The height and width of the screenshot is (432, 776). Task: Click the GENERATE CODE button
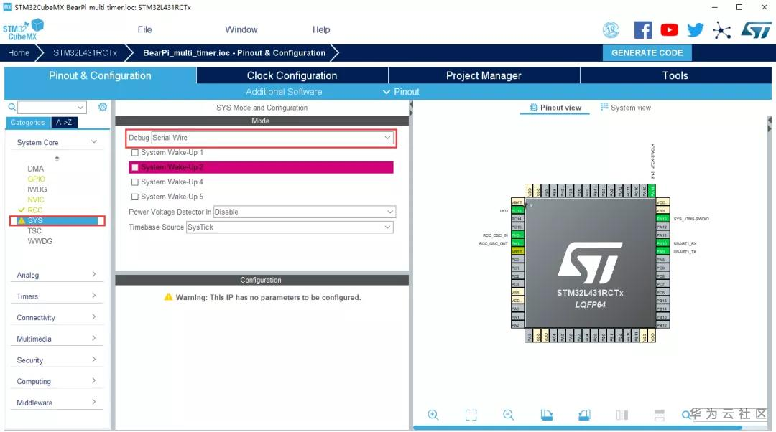pyautogui.click(x=647, y=53)
